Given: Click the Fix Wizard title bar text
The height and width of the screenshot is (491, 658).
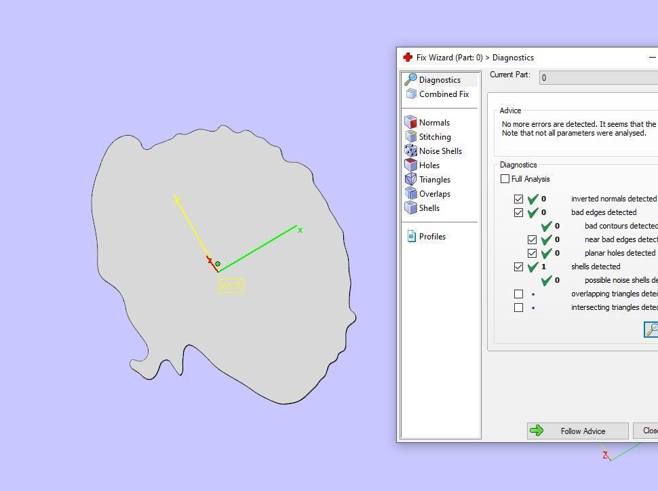Looking at the screenshot, I should 475,58.
